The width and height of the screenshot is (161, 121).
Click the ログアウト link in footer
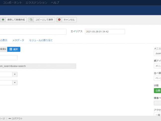pos(17,118)
